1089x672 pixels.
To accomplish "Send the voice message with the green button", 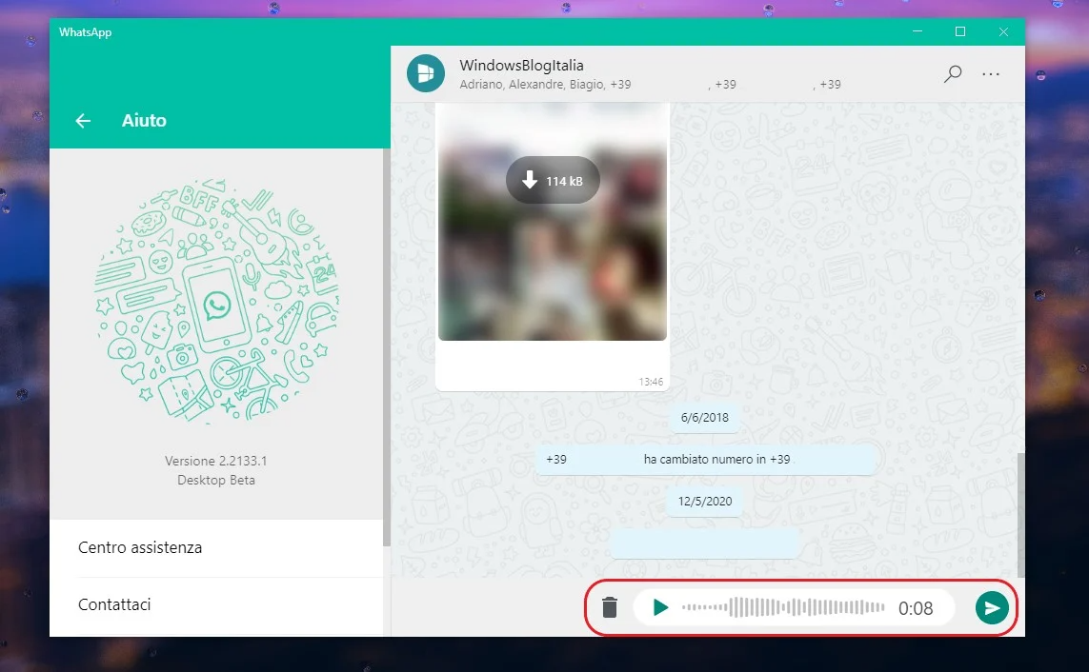I will coord(992,606).
